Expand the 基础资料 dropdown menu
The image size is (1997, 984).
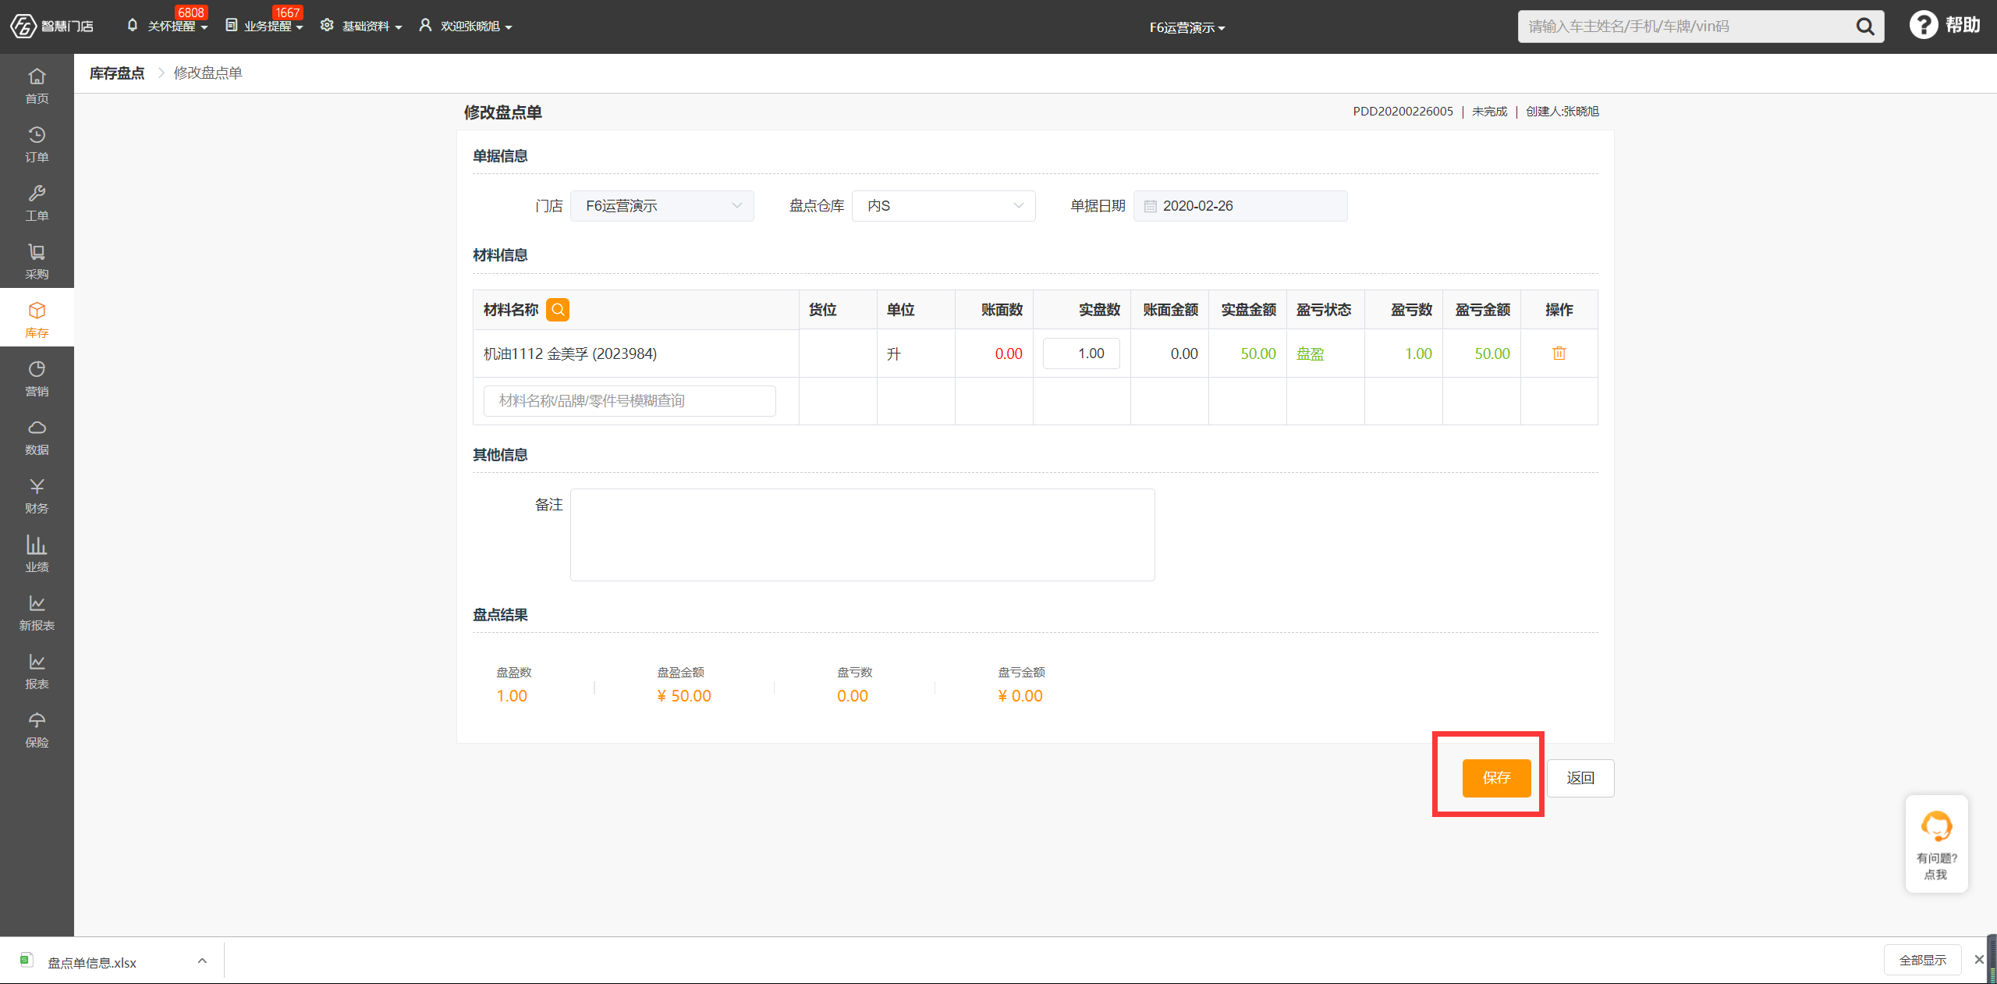click(x=361, y=27)
